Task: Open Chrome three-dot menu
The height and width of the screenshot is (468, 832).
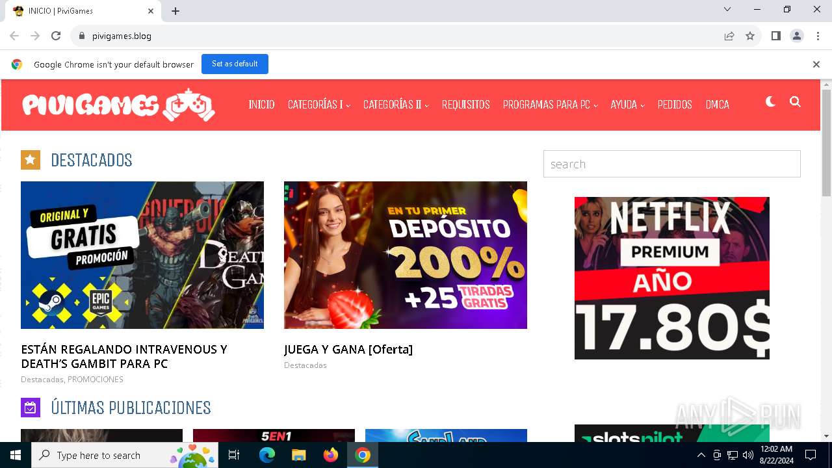Action: pos(818,36)
